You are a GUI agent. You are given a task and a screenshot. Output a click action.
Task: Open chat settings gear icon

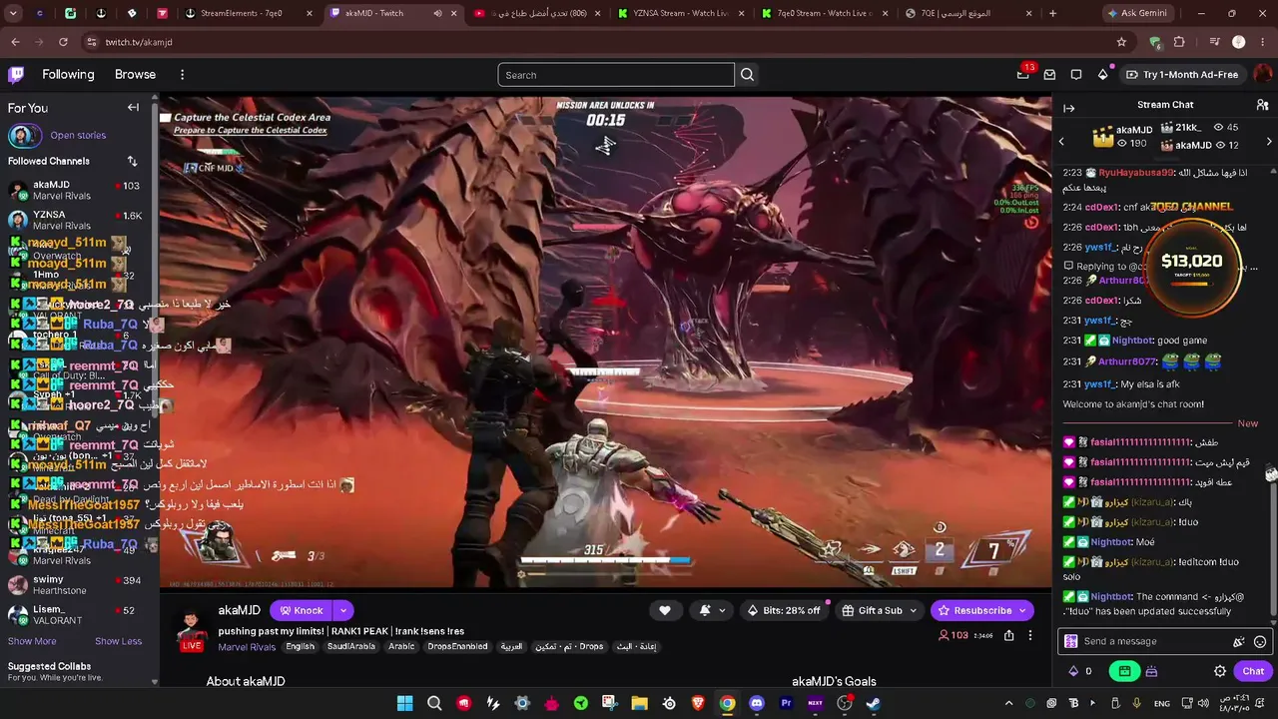click(1220, 671)
